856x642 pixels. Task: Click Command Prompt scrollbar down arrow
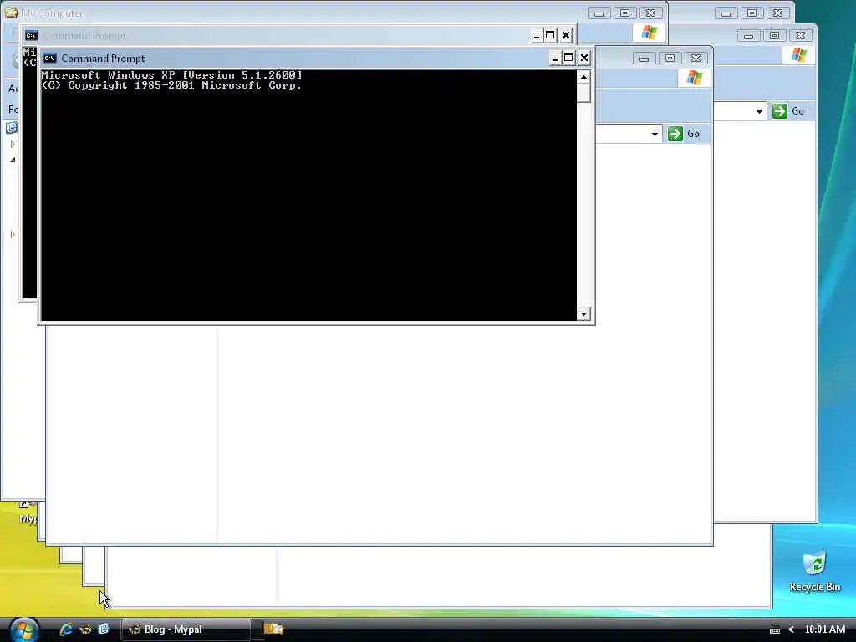[x=583, y=314]
